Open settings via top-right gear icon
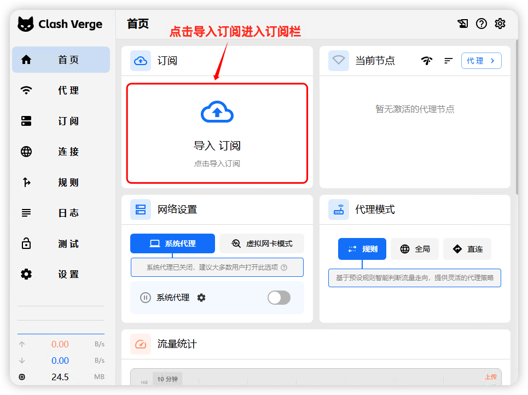 point(500,24)
